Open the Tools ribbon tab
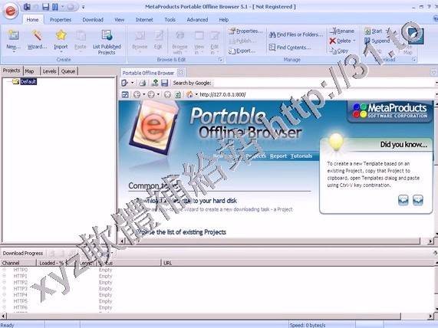This screenshot has width=438, height=328. pos(170,20)
